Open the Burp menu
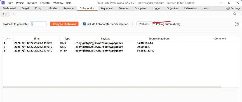Viewport: 242px width, 102px height. click(10, 3)
